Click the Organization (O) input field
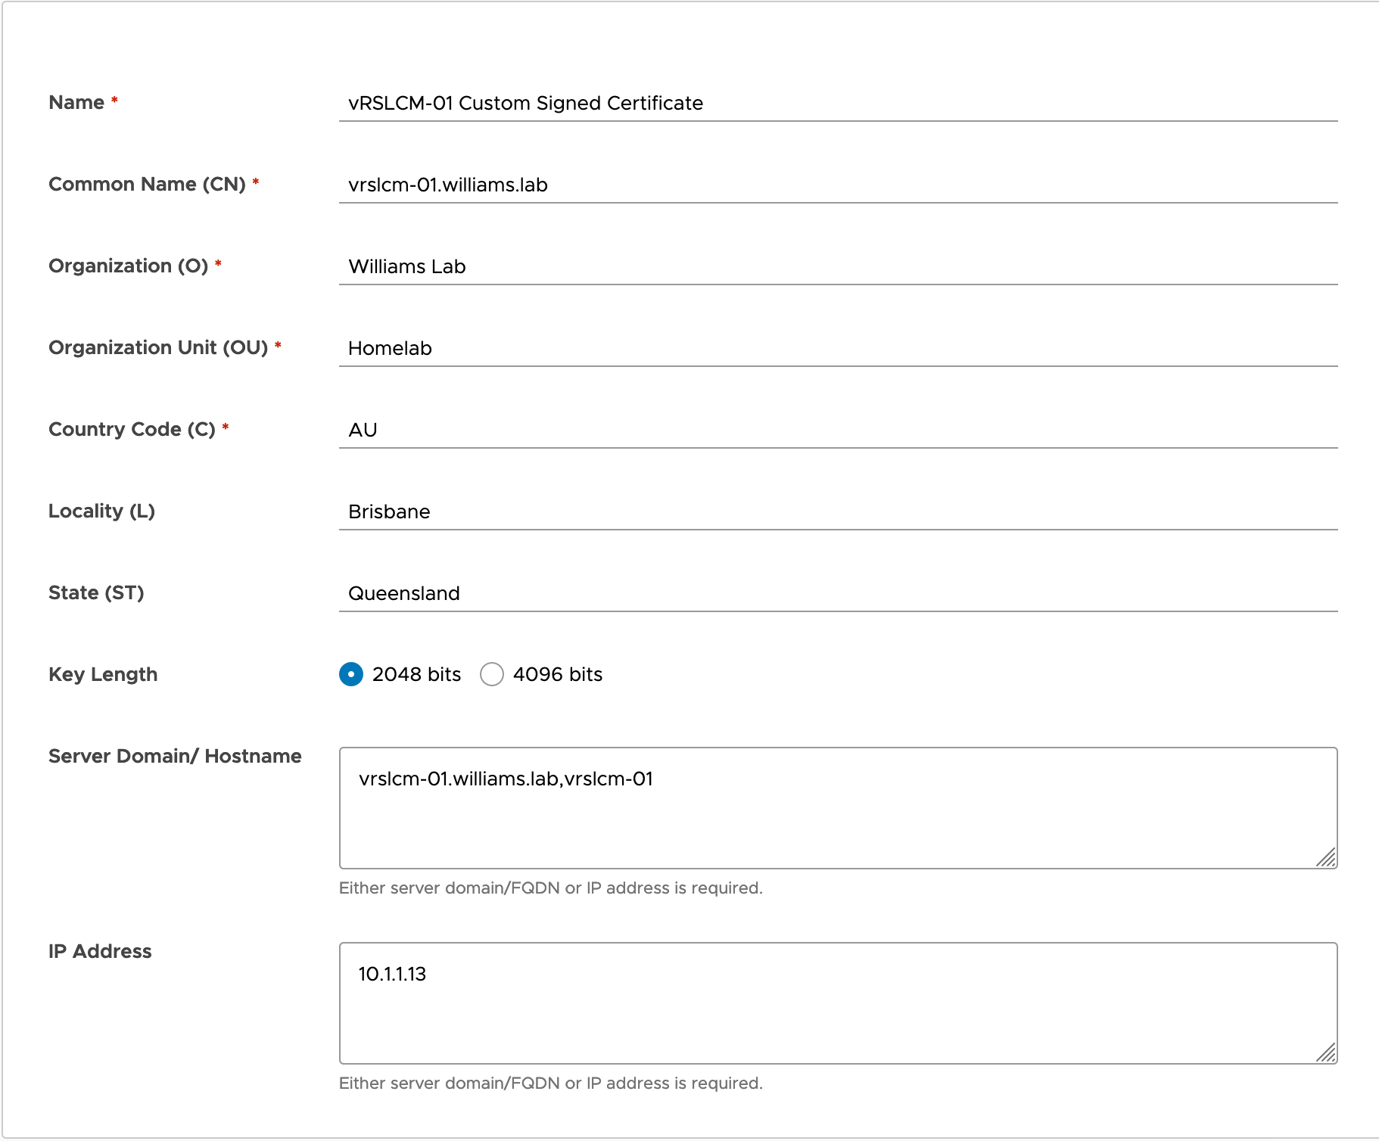Screen dimensions: 1379x1141 point(838,266)
